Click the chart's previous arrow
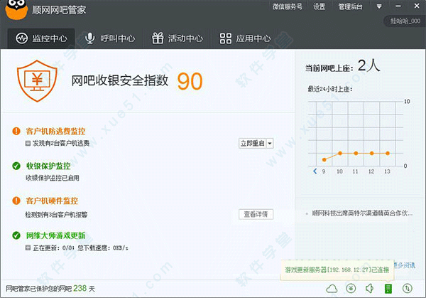This screenshot has width=426, height=298. click(315, 171)
